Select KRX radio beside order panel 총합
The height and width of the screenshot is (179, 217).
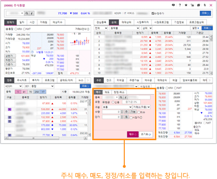pos(167,88)
